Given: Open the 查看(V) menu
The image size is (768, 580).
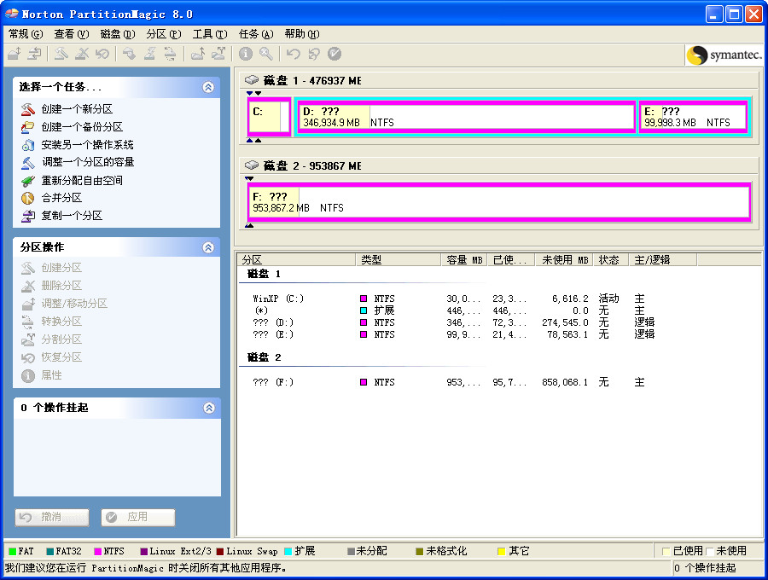Looking at the screenshot, I should tap(72, 34).
